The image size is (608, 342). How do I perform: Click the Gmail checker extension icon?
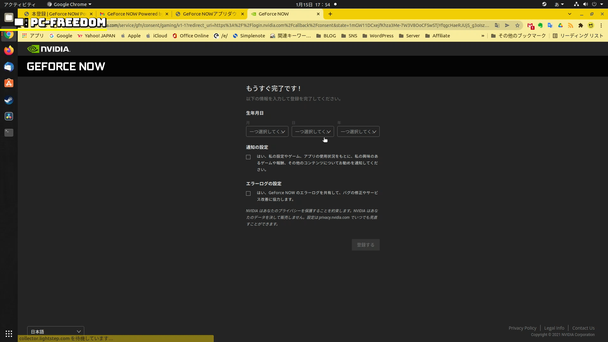pos(530,25)
